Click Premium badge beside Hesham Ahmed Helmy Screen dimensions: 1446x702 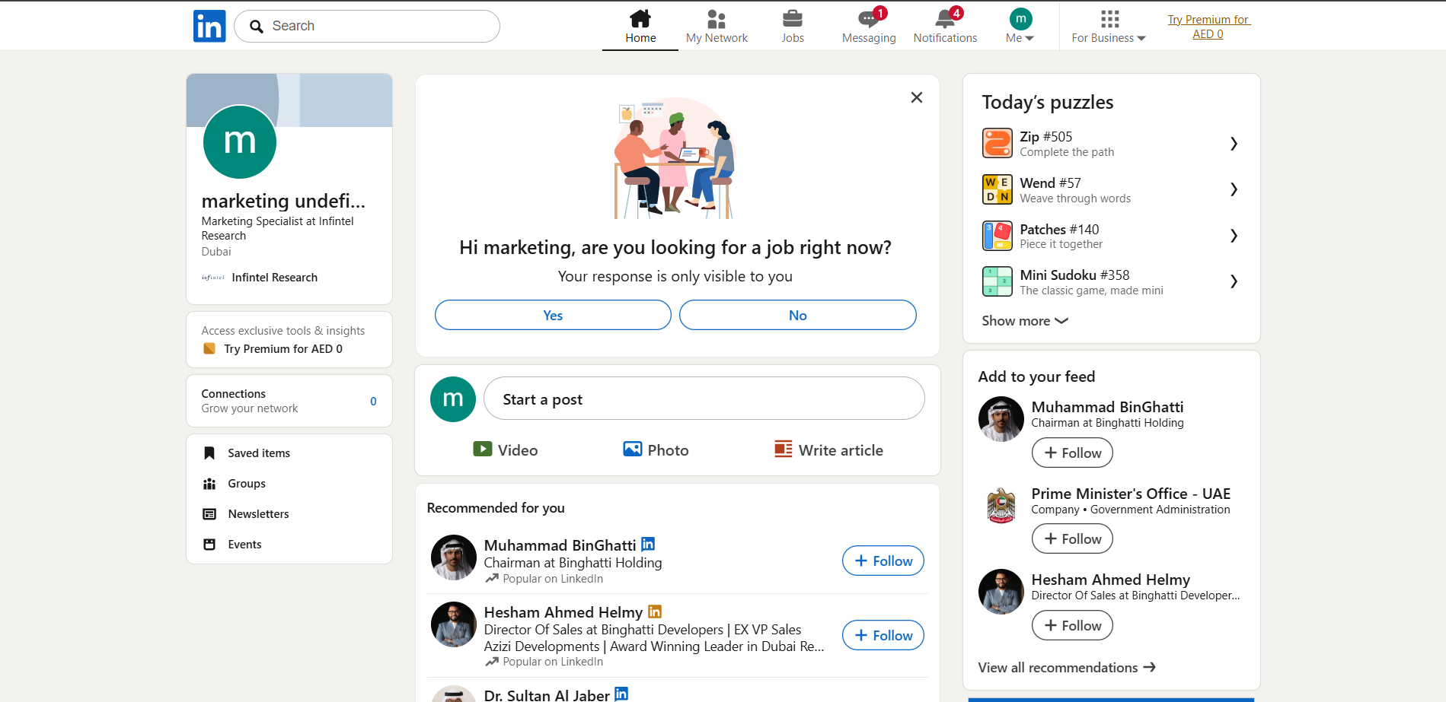click(x=655, y=611)
